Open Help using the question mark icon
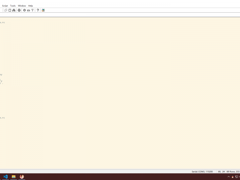240x180 pixels. 38,10
